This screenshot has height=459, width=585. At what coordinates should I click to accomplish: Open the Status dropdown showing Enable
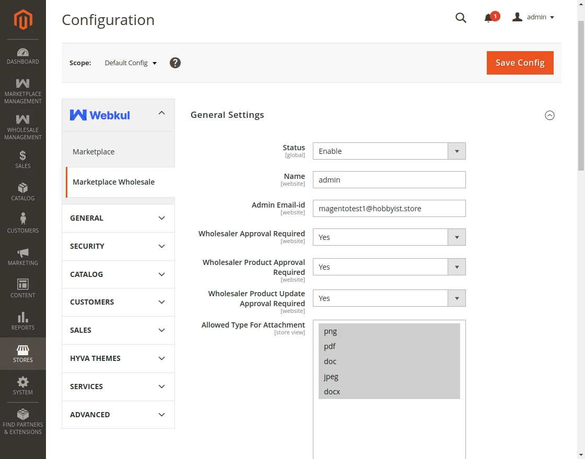tap(389, 151)
